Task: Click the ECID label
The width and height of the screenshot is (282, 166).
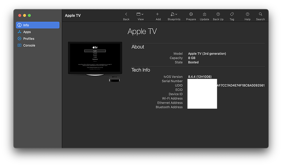Action: click(x=179, y=90)
